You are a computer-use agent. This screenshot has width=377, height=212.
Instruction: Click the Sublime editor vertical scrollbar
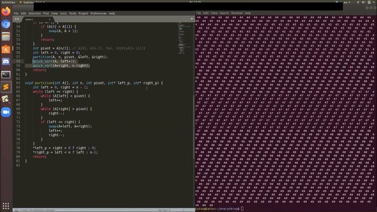(x=194, y=126)
